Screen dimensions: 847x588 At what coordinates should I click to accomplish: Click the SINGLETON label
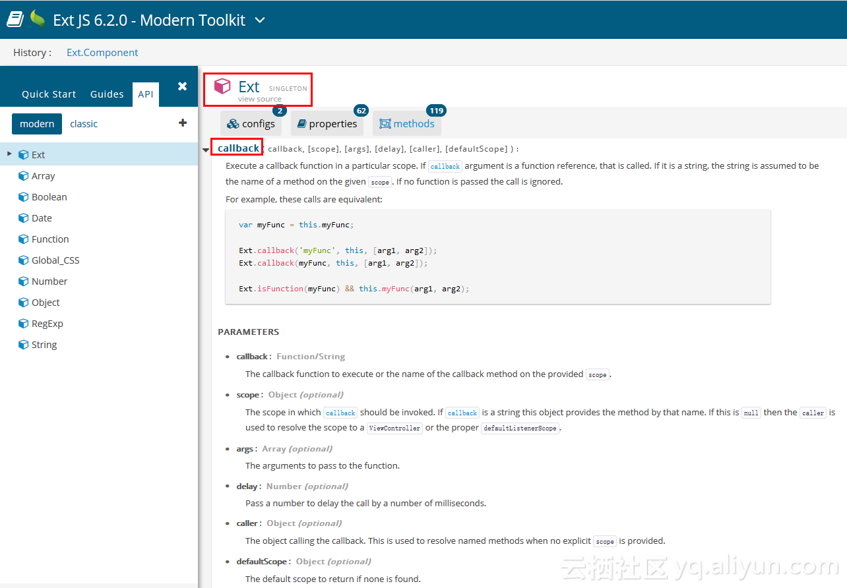288,89
